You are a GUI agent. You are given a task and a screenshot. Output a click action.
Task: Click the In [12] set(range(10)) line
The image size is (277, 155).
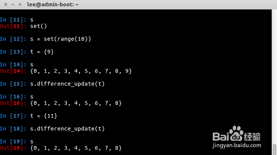click(45, 39)
